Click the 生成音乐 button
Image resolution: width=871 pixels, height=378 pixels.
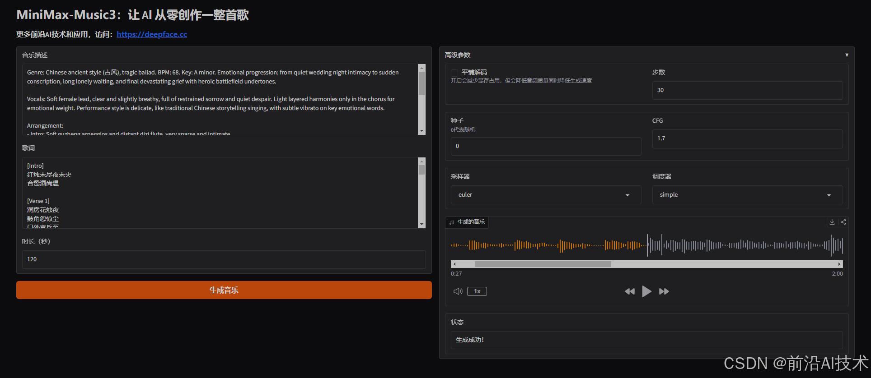tap(224, 290)
